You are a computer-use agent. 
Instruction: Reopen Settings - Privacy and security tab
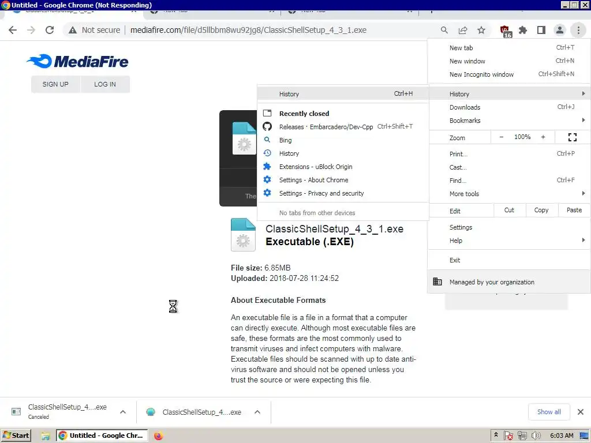point(343,193)
